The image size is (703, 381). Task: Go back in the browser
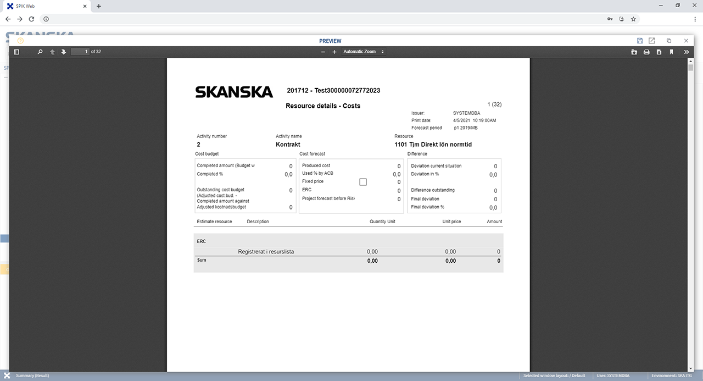8,19
